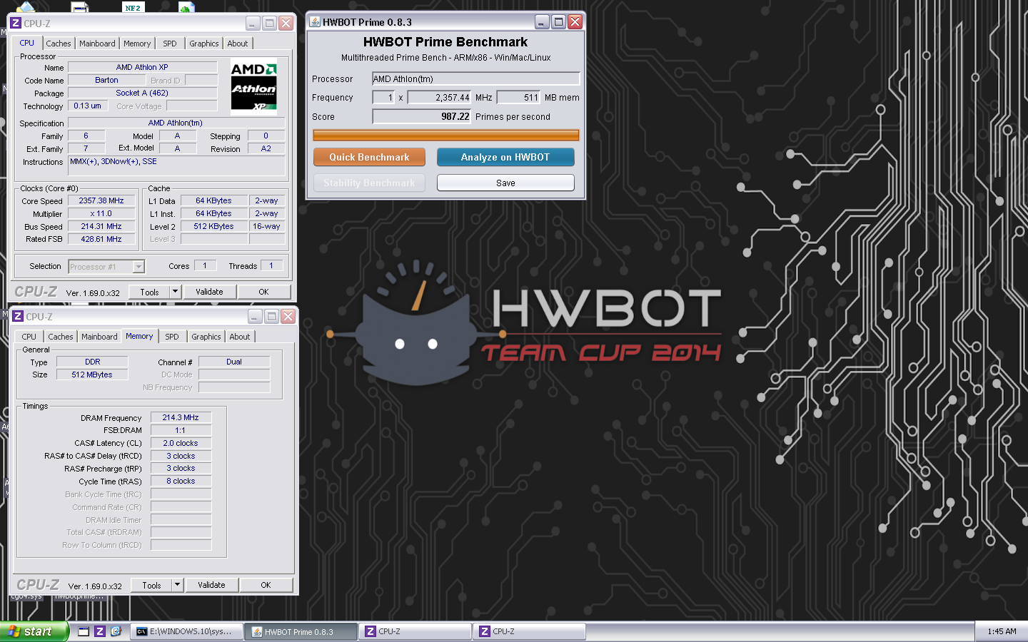
Task: Click OK in the Memory CPU-Z window
Action: pyautogui.click(x=266, y=585)
